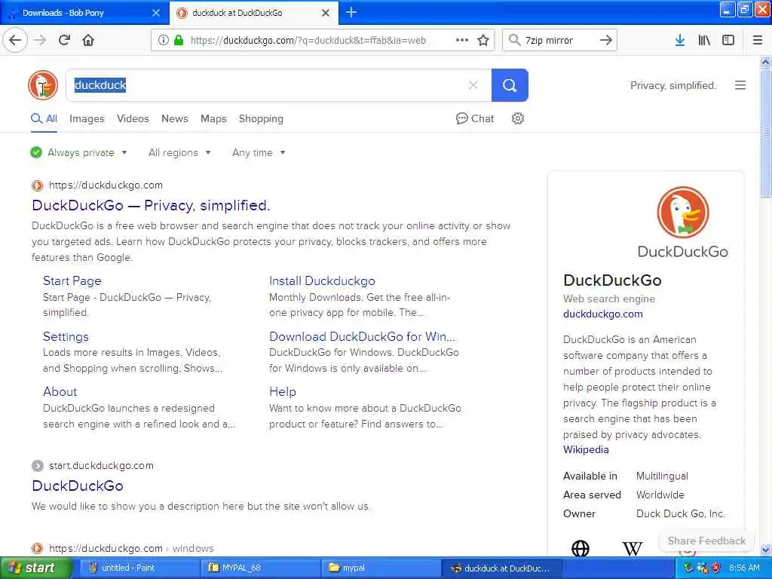Click the blue search magnifier button
Image resolution: width=772 pixels, height=579 pixels.
click(510, 85)
